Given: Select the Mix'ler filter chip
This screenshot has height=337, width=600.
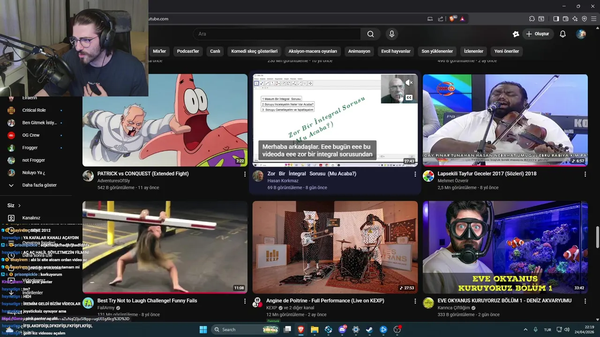Looking at the screenshot, I should 159,51.
